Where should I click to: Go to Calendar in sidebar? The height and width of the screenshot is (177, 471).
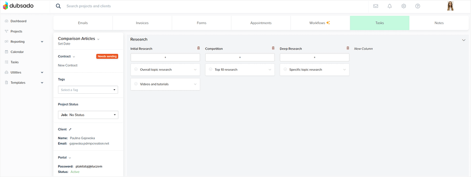point(17,52)
